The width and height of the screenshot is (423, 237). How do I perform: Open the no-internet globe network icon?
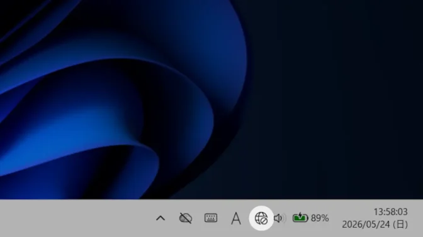(261, 218)
